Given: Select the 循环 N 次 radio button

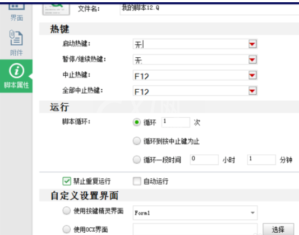Looking at the screenshot, I should point(137,122).
